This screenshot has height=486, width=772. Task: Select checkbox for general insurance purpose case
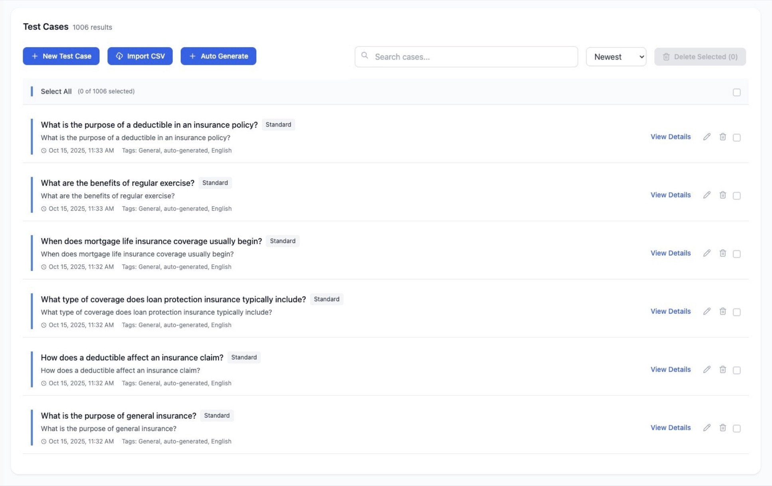(736, 428)
